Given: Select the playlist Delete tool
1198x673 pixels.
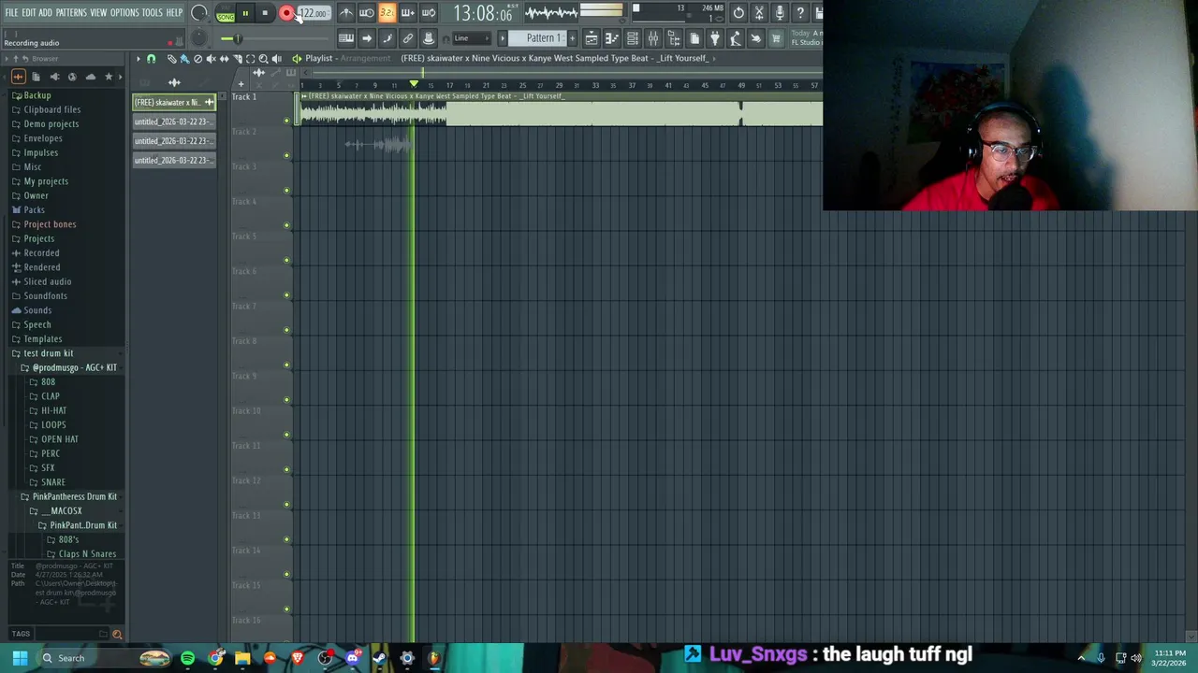Looking at the screenshot, I should click(x=197, y=59).
